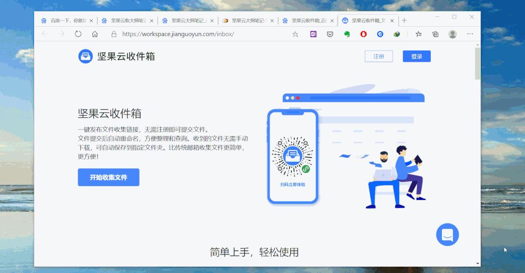Click the large 坚果云收件箱 hero heading
Image resolution: width=525 pixels, height=273 pixels.
(109, 113)
